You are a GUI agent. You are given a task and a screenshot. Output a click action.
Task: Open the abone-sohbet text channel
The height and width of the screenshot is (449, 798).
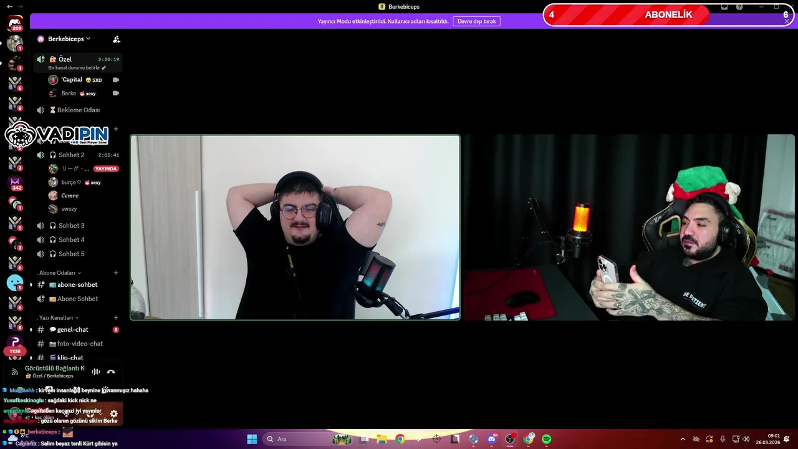point(77,284)
